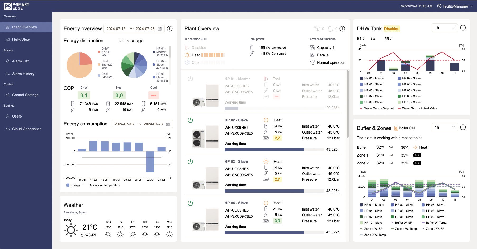Click the Energy overview info icon
The width and height of the screenshot is (477, 249).
coord(170,29)
